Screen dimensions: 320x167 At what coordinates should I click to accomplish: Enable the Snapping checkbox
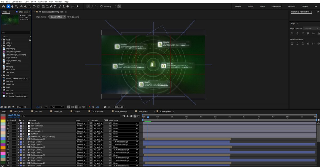point(101,6)
